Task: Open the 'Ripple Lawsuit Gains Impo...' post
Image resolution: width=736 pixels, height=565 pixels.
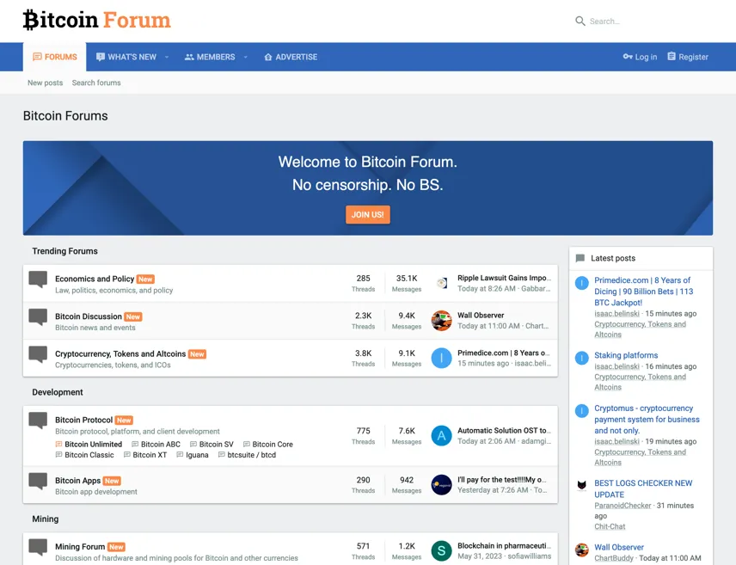Action: tap(504, 278)
